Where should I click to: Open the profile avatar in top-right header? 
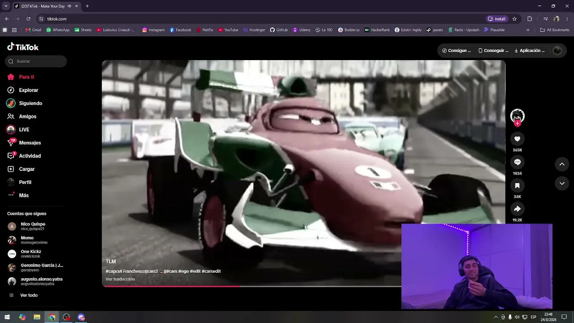557,51
